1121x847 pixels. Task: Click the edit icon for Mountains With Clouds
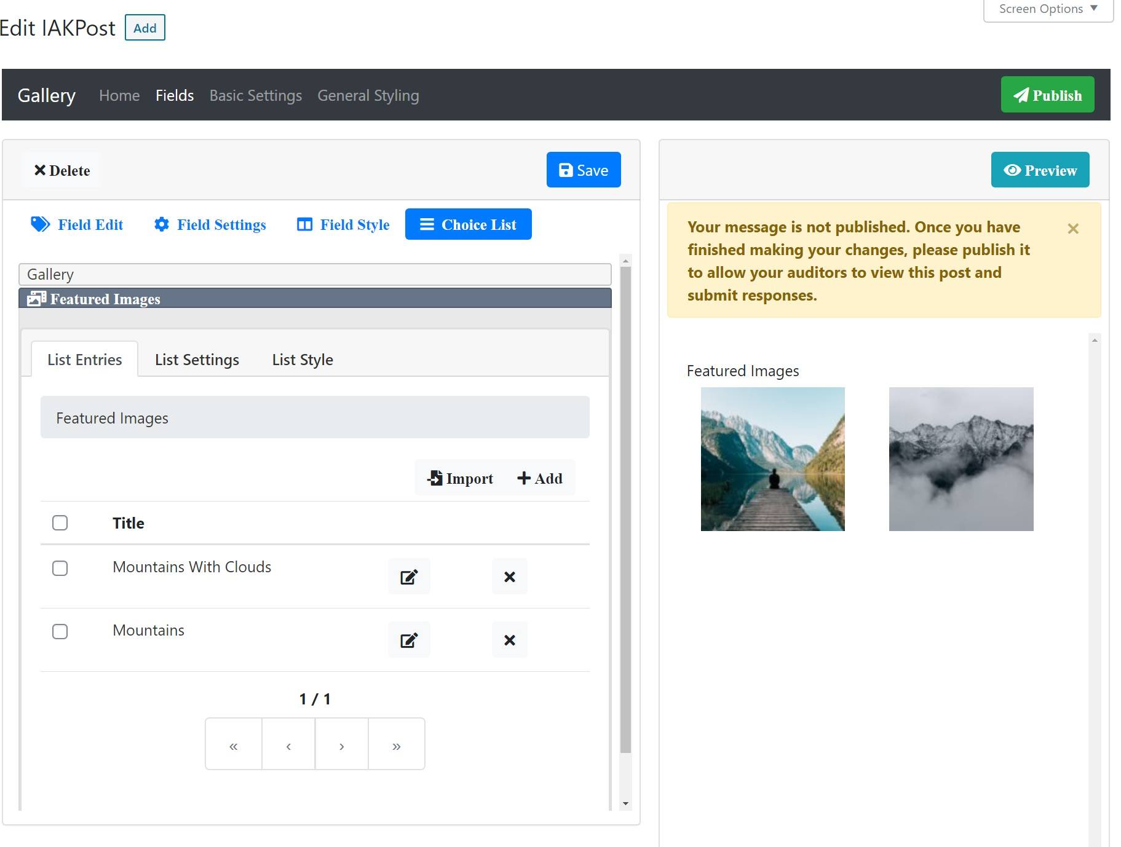pyautogui.click(x=409, y=577)
